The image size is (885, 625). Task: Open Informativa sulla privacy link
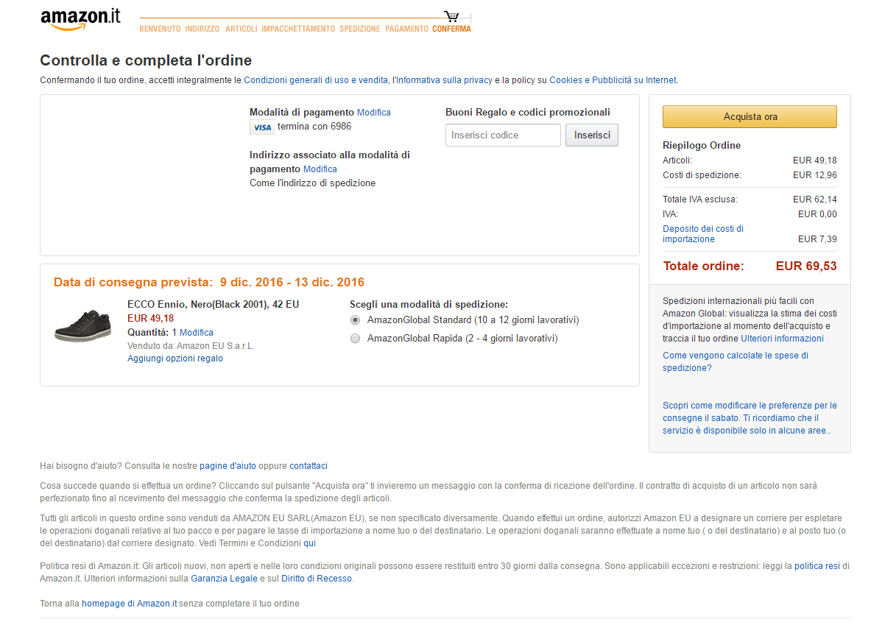[444, 80]
